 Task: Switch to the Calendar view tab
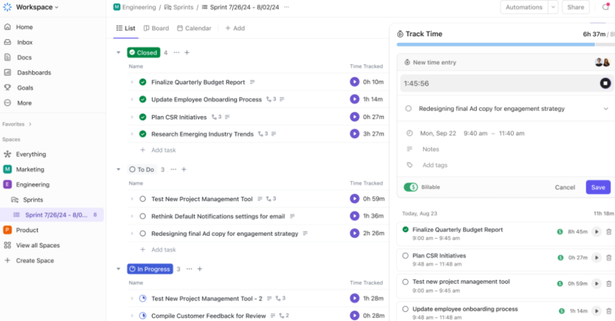click(194, 28)
